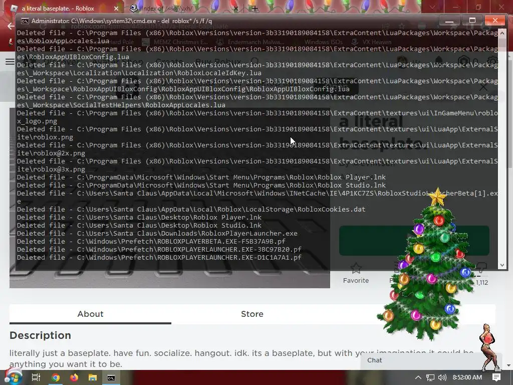The height and width of the screenshot is (385, 513).
Task: Select the About tab on the Roblox page
Action: 90,314
